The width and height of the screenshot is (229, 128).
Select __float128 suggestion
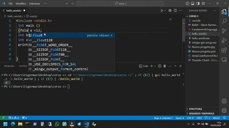(71, 40)
